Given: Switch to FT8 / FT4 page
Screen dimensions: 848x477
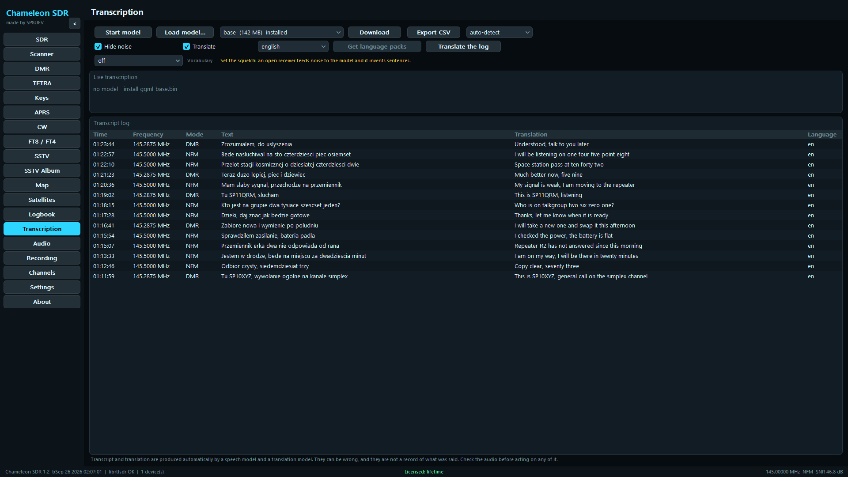Looking at the screenshot, I should pyautogui.click(x=42, y=141).
